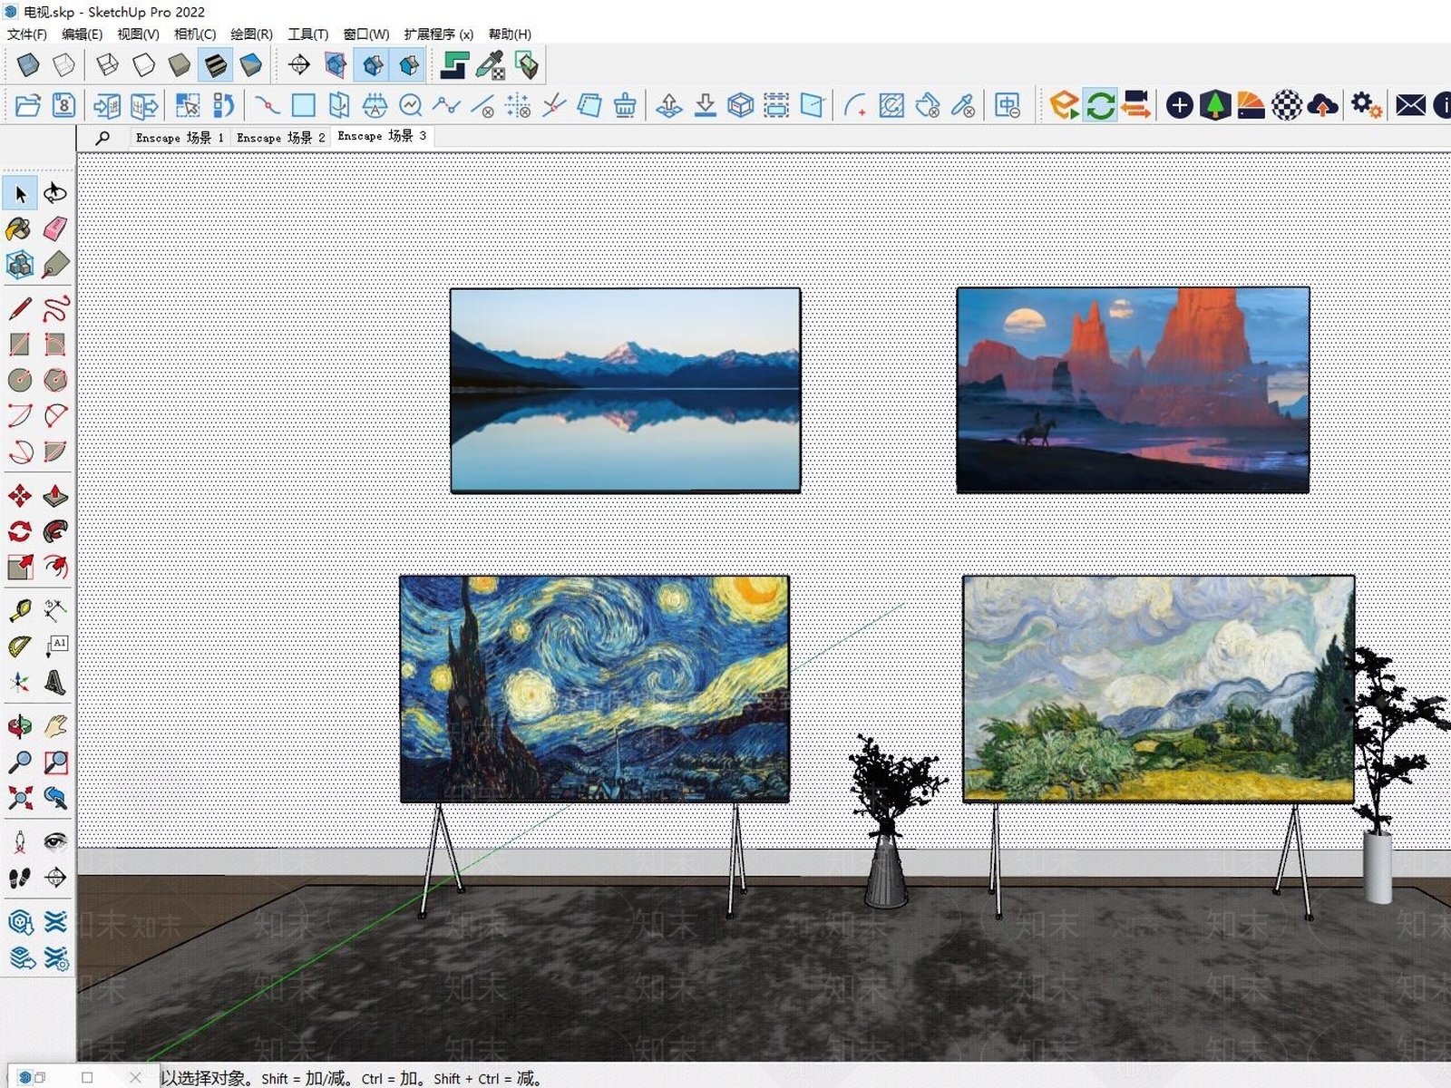Toggle section fill display
The image size is (1451, 1088).
point(409,65)
